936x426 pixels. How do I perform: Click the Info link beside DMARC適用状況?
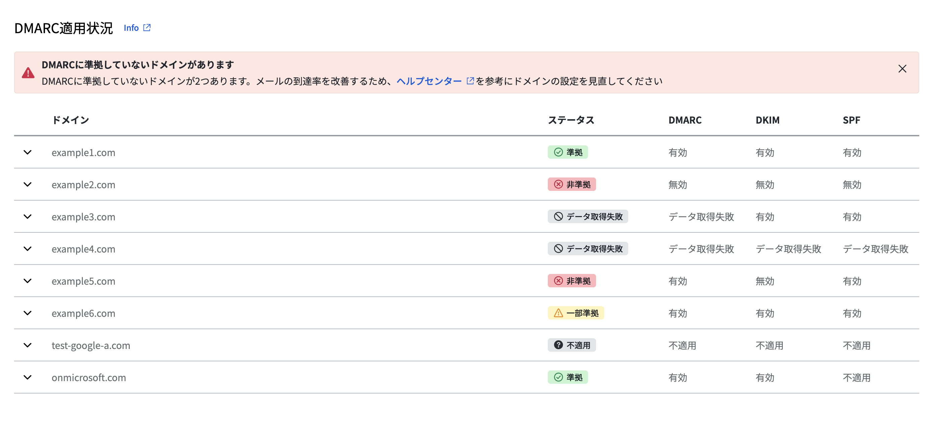click(x=131, y=27)
